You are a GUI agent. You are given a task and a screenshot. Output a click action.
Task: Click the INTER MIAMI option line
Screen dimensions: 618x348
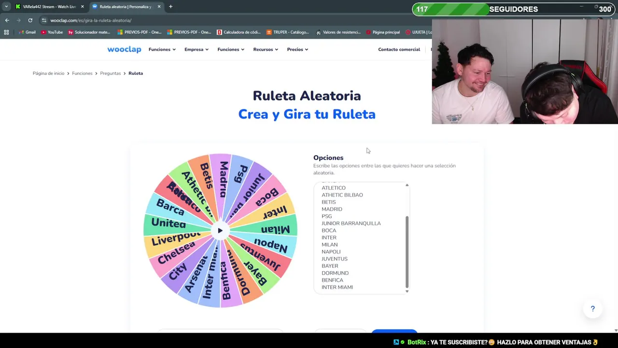337,287
